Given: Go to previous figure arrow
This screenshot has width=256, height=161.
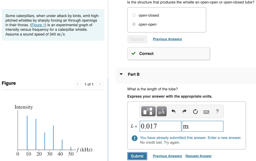Looking at the screenshot, I should coord(78,84).
